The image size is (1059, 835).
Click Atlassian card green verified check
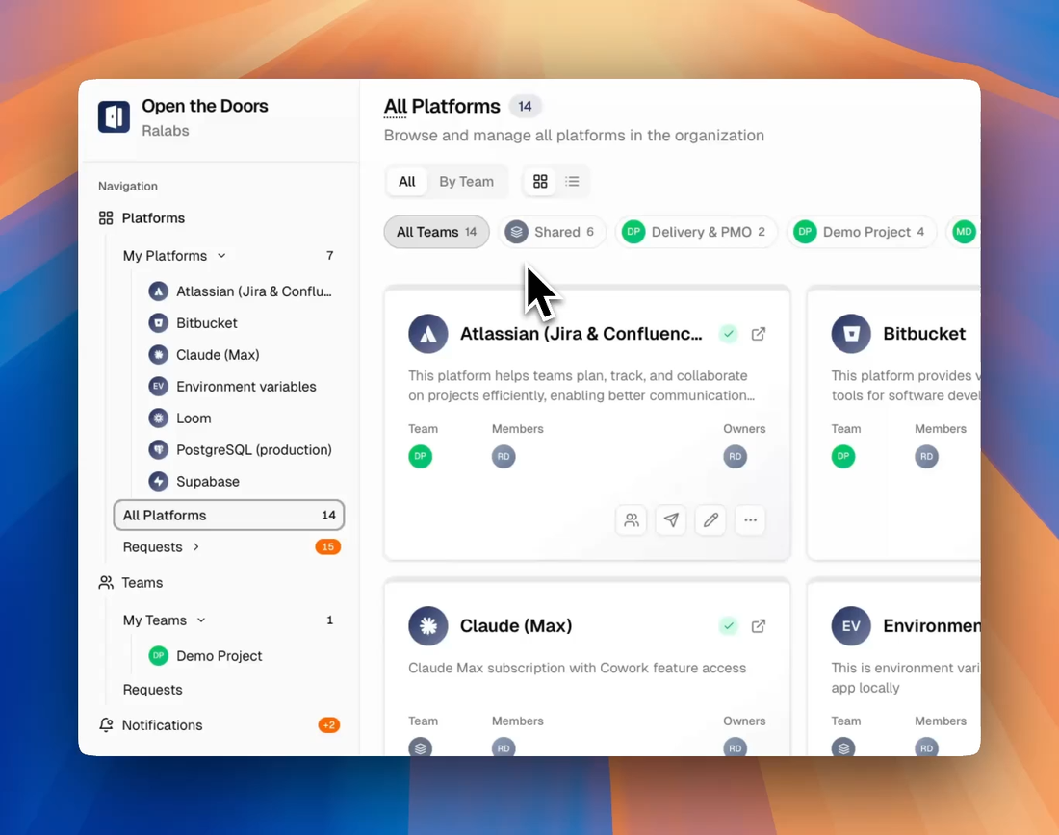tap(728, 334)
